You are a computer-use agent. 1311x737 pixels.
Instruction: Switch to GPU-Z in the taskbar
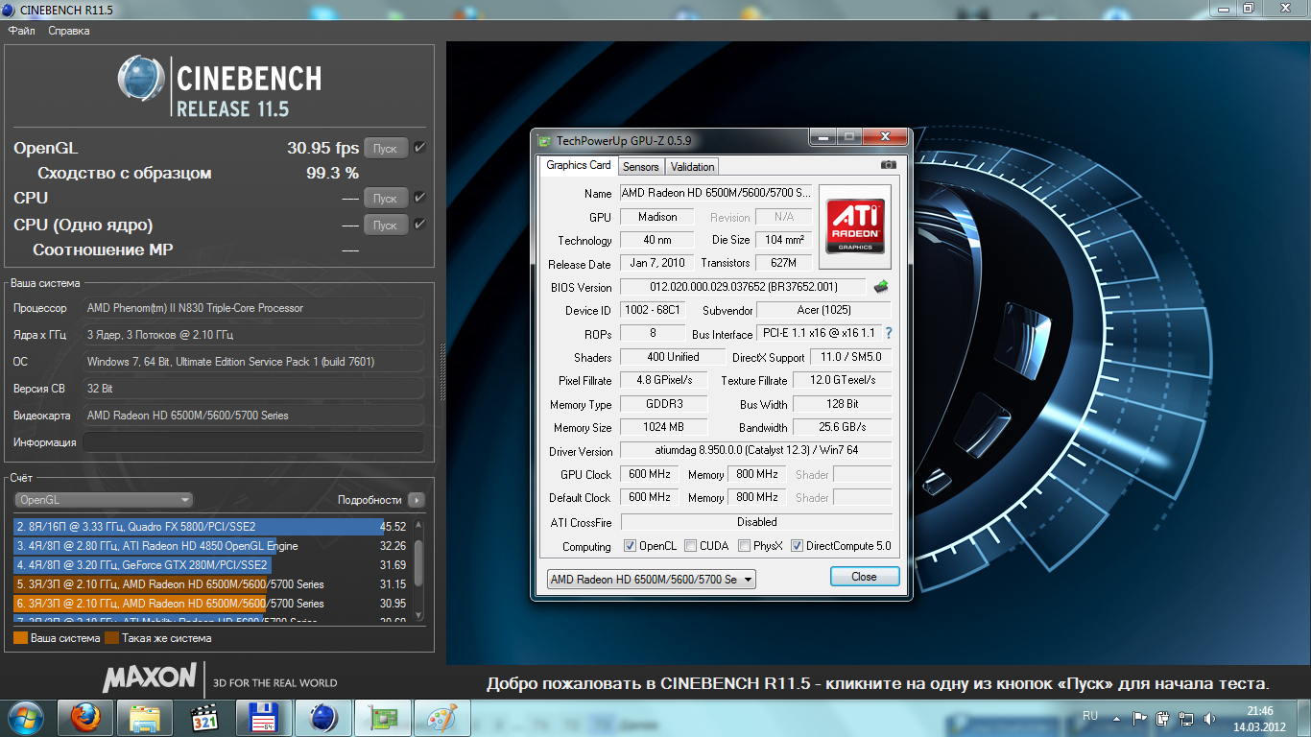(x=382, y=717)
